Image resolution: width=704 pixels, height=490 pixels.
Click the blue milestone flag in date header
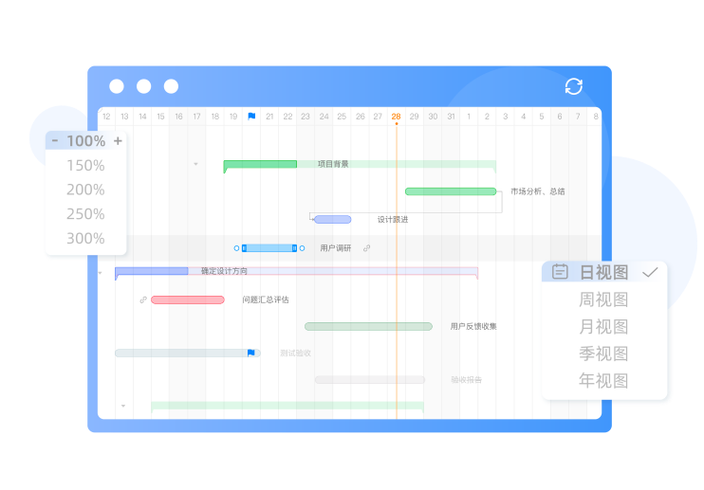[251, 117]
